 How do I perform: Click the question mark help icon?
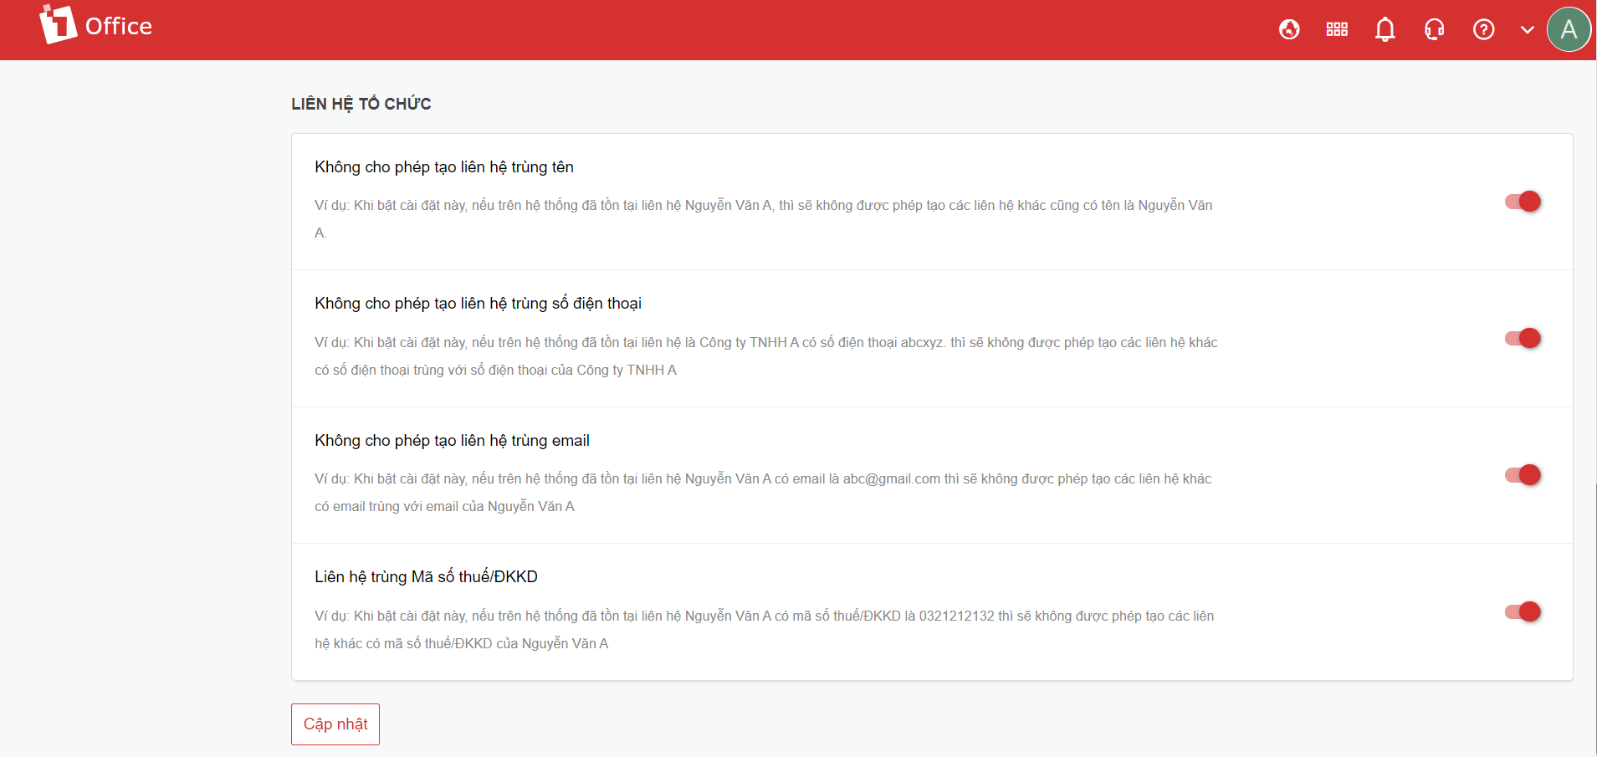point(1483,30)
